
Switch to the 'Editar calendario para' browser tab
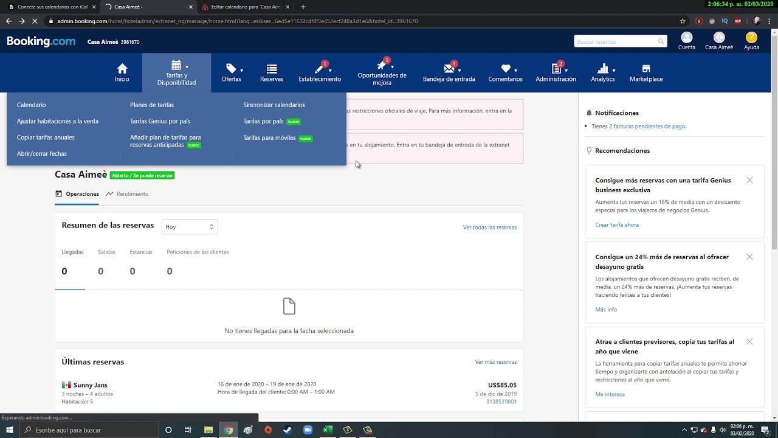246,7
